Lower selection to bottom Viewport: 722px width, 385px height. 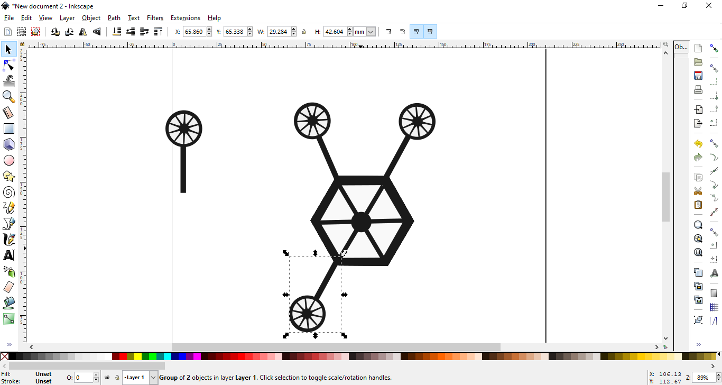click(x=117, y=32)
